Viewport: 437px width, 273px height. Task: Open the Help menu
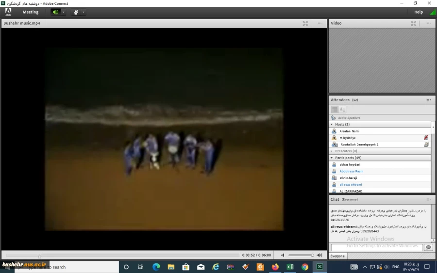click(419, 12)
